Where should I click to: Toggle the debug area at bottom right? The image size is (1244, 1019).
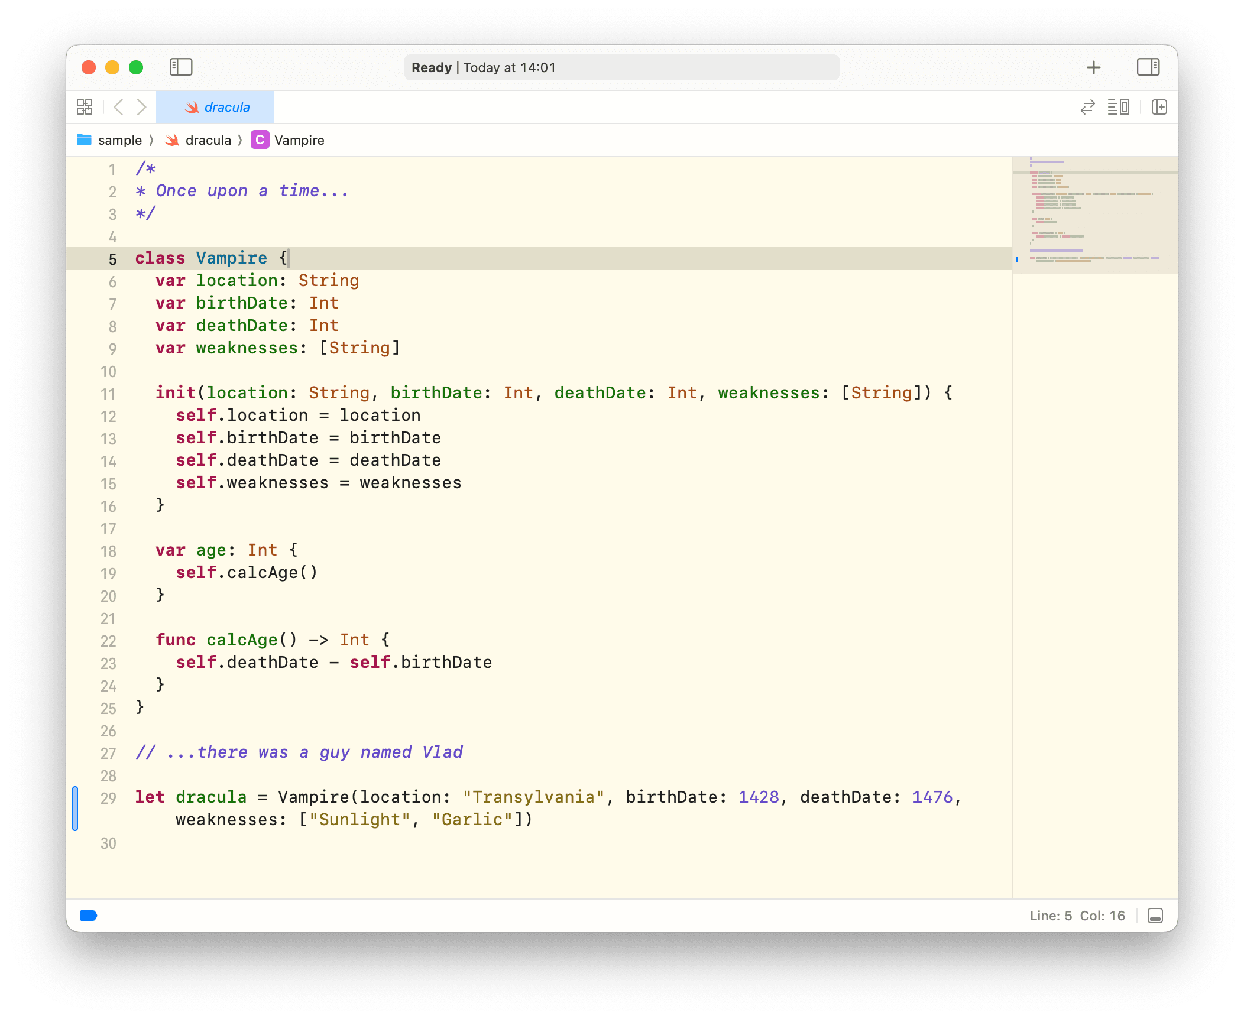click(x=1155, y=916)
